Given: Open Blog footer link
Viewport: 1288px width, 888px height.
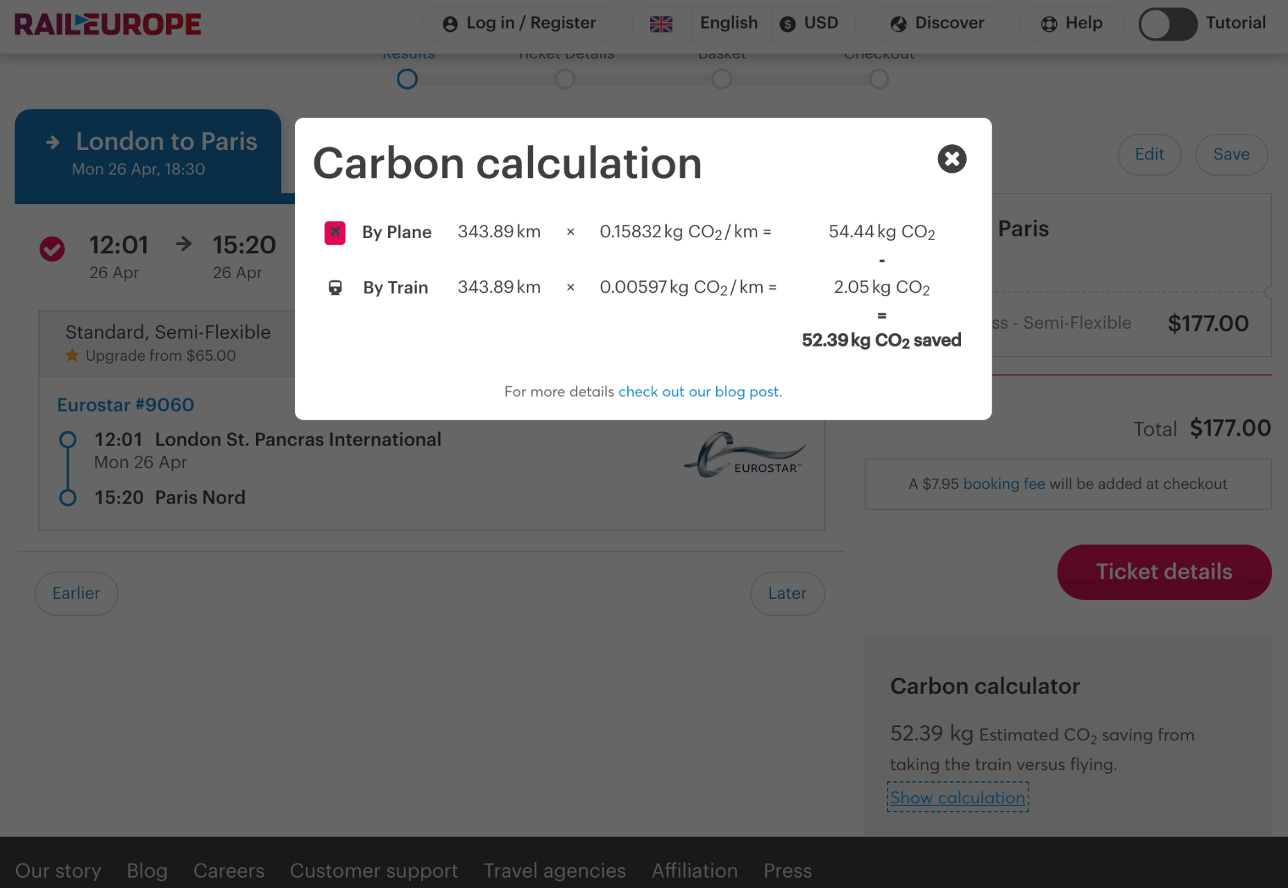Looking at the screenshot, I should [147, 870].
